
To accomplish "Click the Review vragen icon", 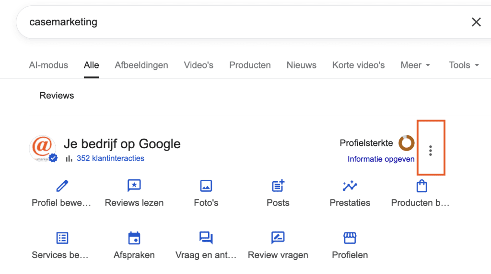I will [278, 238].
